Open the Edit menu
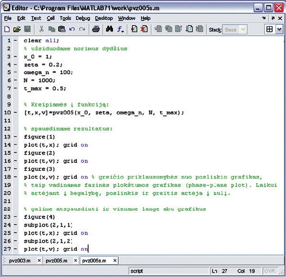286x277 pixels. click(x=21, y=18)
